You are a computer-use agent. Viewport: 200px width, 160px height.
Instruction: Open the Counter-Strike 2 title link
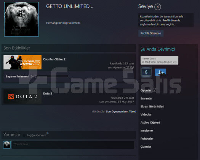pyautogui.click(x=54, y=59)
